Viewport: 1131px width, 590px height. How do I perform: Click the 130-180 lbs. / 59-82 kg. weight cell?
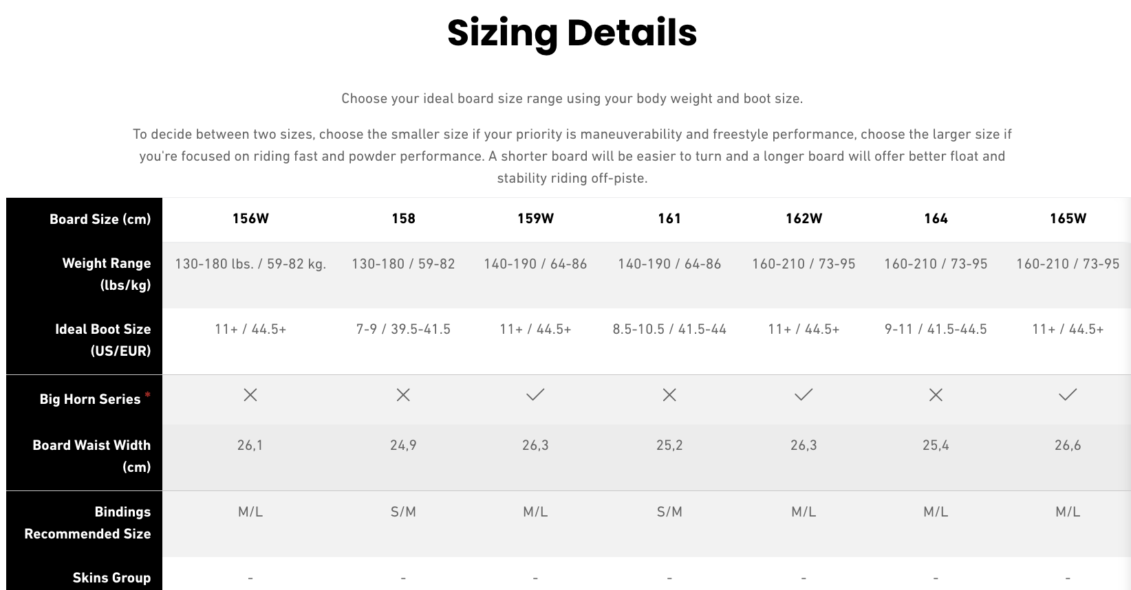(x=250, y=264)
